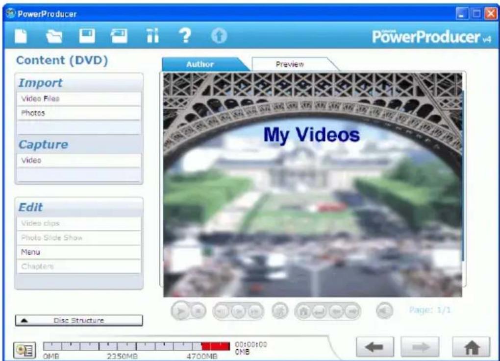The image size is (500, 361).
Task: Click the upgrade arrow circle icon
Action: point(219,36)
